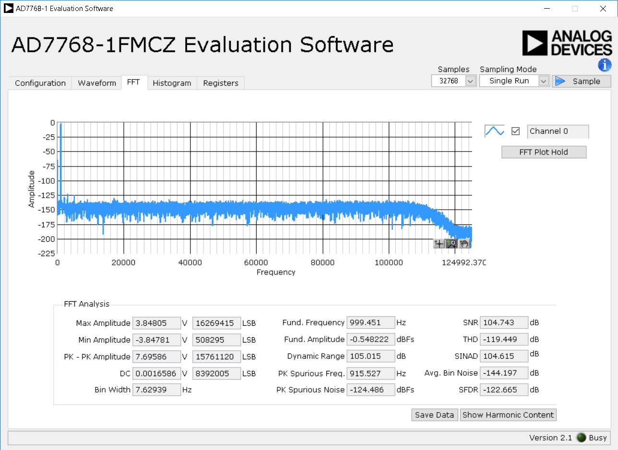Click the Save Data button

(x=435, y=415)
